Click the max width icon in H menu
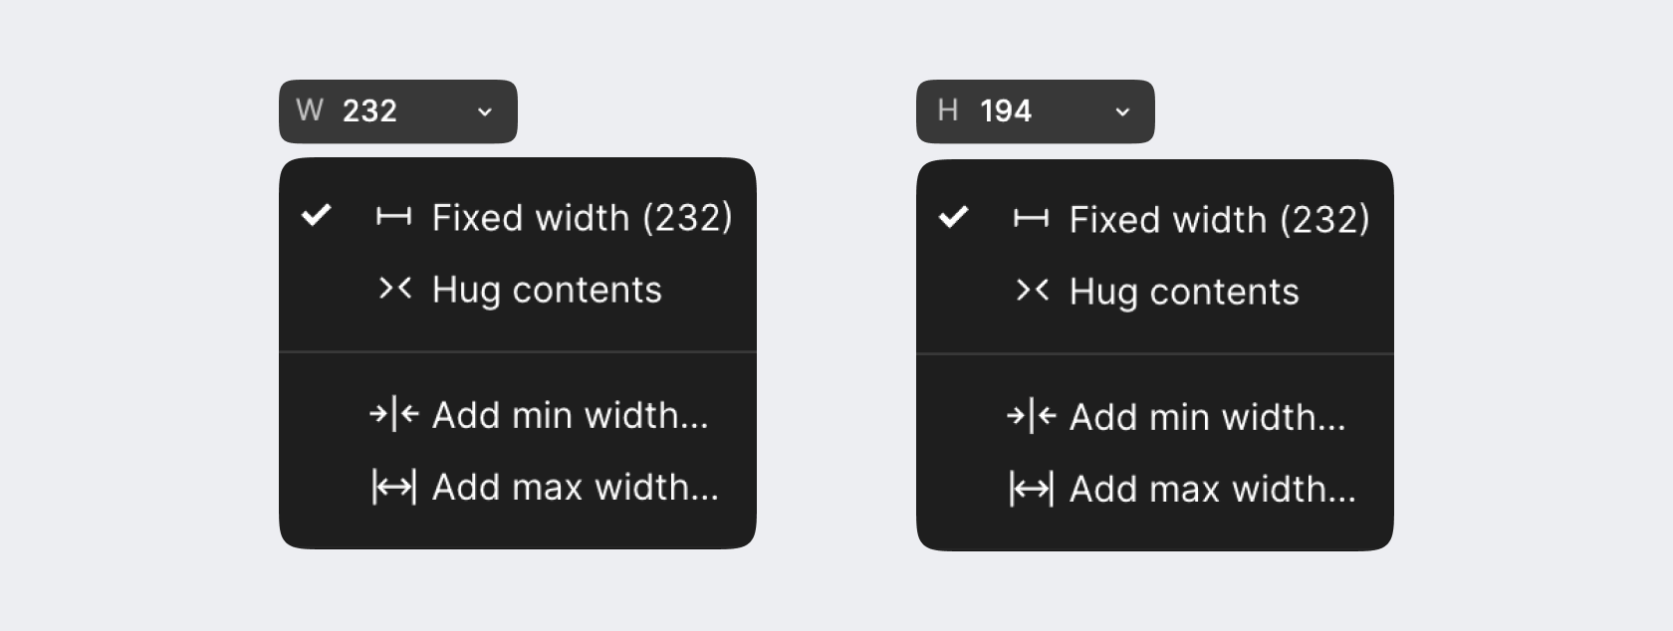 (x=1032, y=489)
